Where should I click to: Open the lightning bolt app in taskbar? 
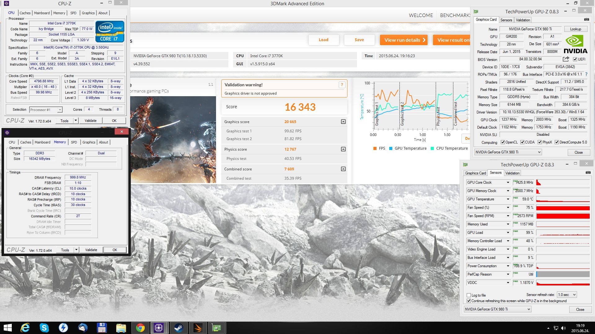(x=64, y=328)
